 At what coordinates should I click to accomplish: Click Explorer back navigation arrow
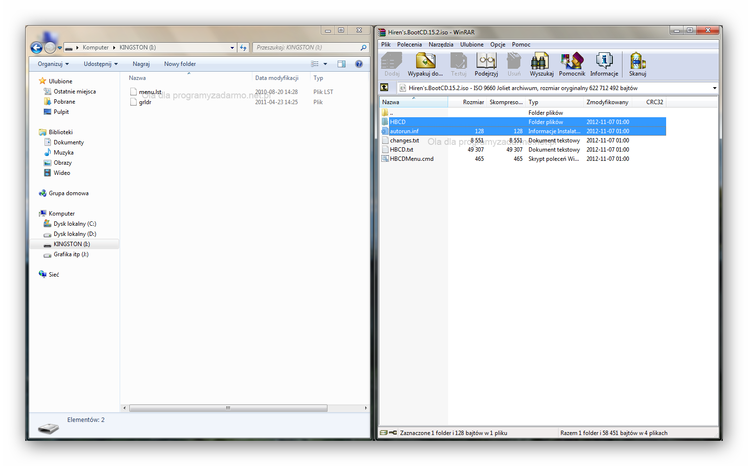36,47
